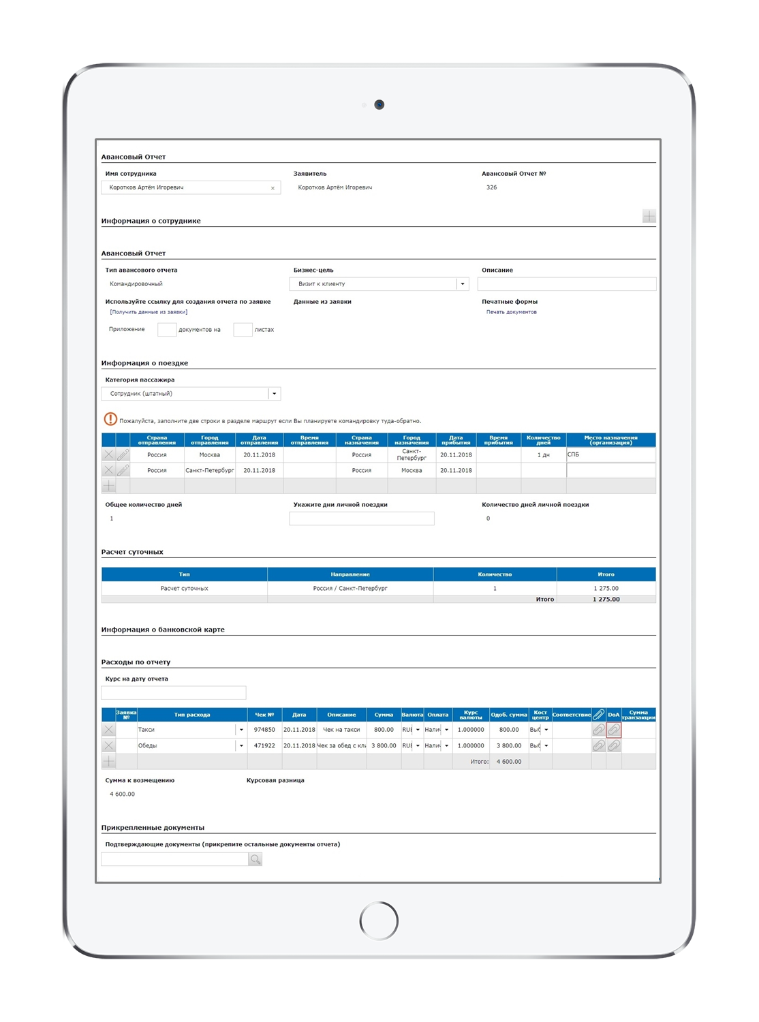Screen dimensions: 759x1022
Task: Open expense type dropdown for Такси
Action: coord(241,730)
